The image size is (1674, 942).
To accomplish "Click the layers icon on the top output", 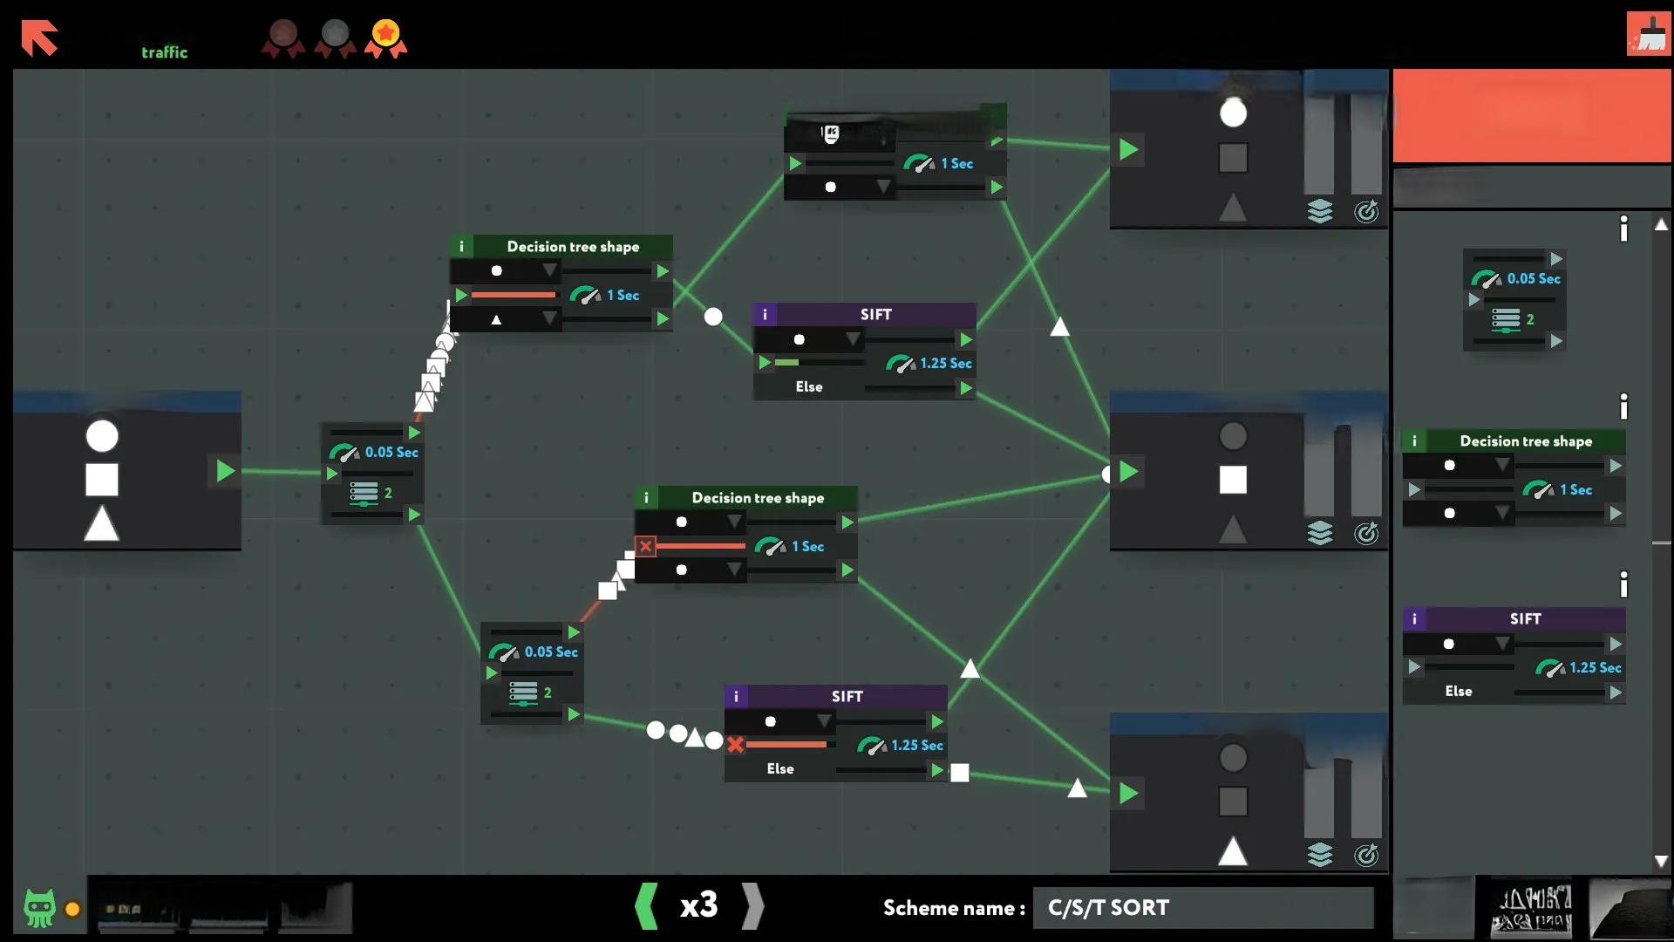I will 1320,211.
